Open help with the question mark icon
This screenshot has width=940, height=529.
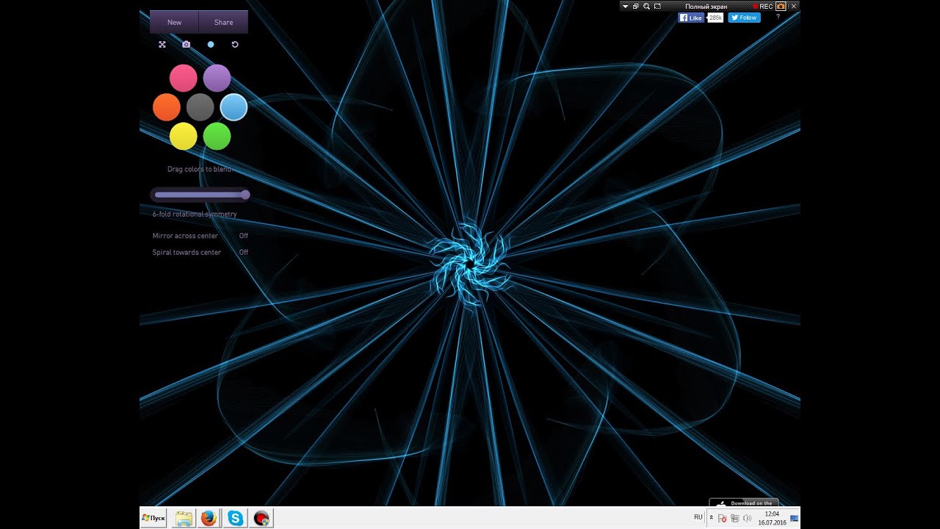pos(778,17)
